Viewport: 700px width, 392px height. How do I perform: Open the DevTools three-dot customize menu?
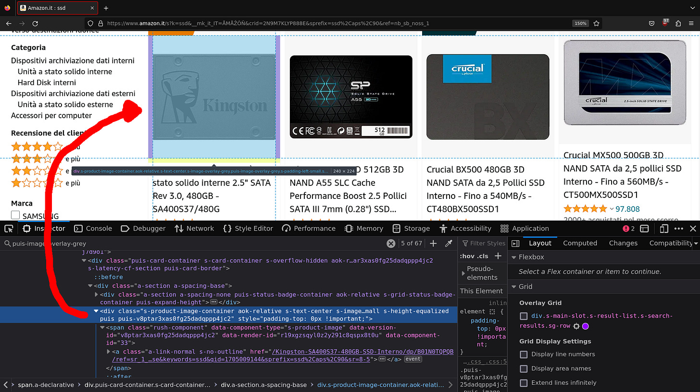pyautogui.click(x=679, y=228)
